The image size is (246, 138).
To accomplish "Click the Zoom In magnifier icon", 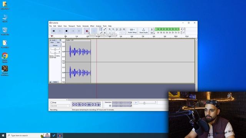I will click(x=110, y=29).
